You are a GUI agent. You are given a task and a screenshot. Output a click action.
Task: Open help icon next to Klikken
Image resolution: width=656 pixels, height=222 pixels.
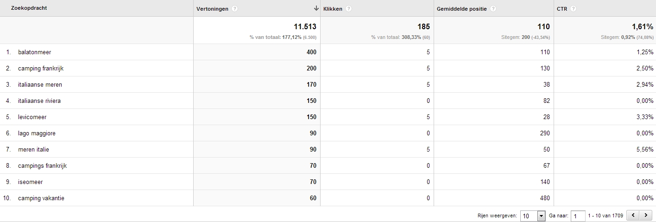pyautogui.click(x=348, y=9)
